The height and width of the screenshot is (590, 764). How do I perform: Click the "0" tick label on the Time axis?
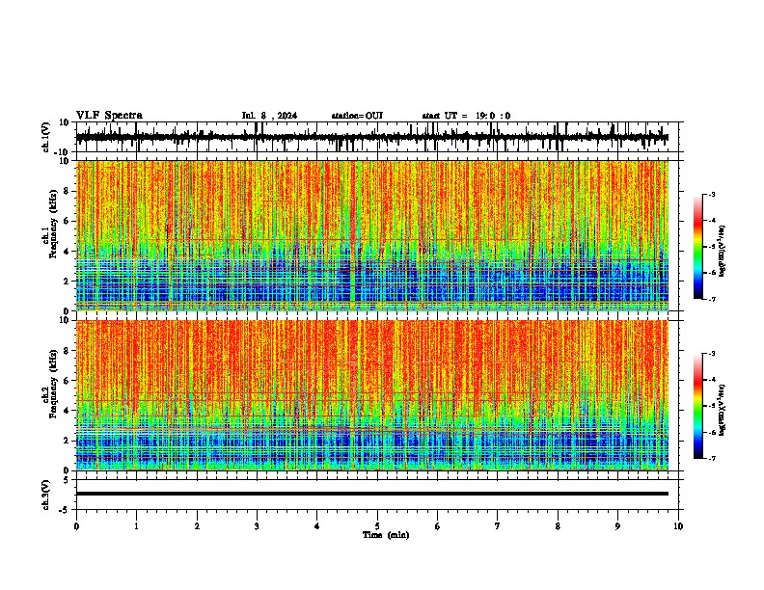(x=76, y=526)
